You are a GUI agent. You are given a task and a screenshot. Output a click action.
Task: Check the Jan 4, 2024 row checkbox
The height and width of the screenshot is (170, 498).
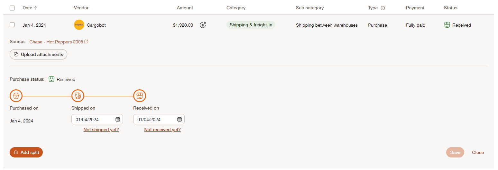tap(12, 25)
